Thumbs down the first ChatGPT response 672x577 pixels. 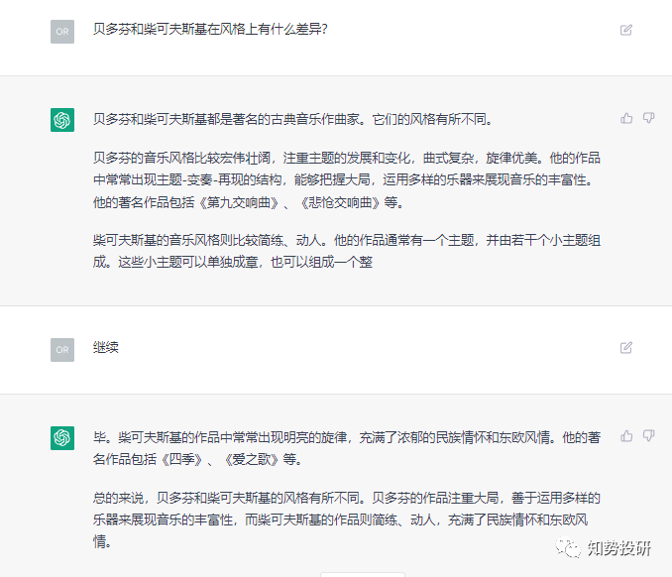tap(649, 118)
